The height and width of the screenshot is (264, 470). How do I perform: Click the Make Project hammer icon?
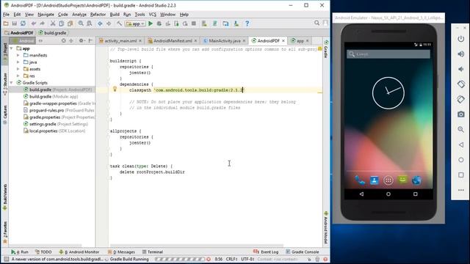pyautogui.click(x=119, y=23)
